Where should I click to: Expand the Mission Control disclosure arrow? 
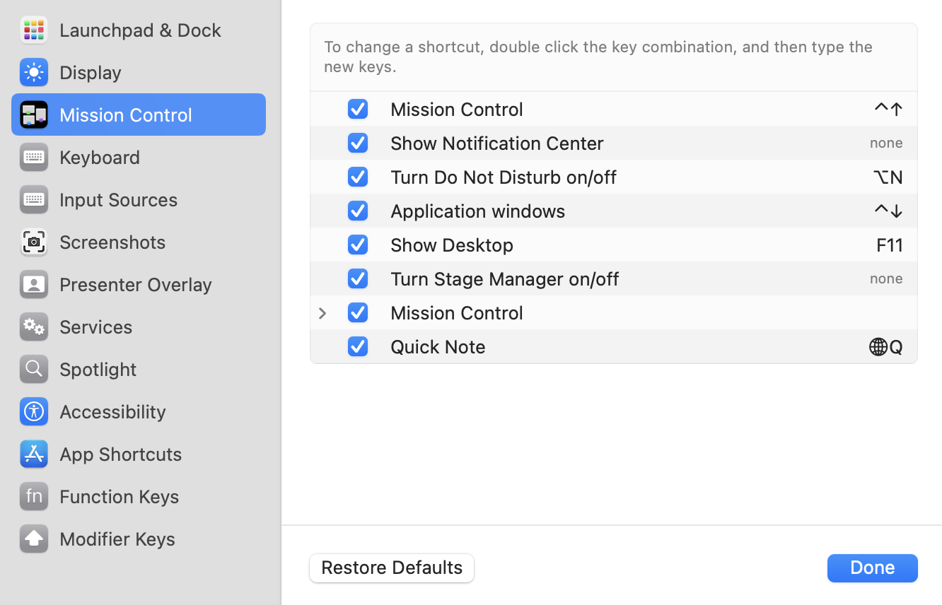click(x=322, y=312)
